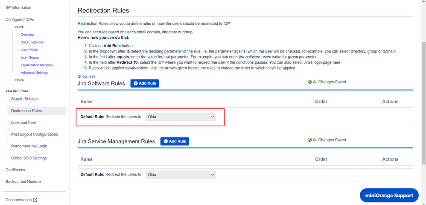Screen dimensions: 426x205
Task: Click the Jira Software Rules heading
Action: pos(101,83)
